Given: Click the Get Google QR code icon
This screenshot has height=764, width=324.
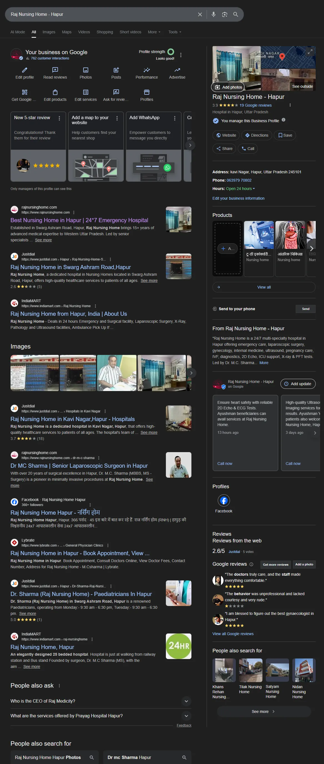Looking at the screenshot, I should [x=25, y=92].
